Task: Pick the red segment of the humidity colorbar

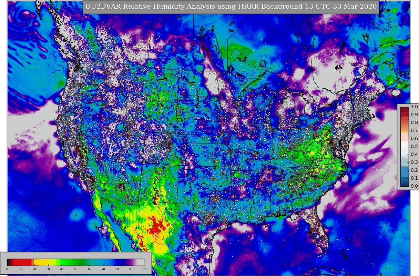Action: pos(22,262)
